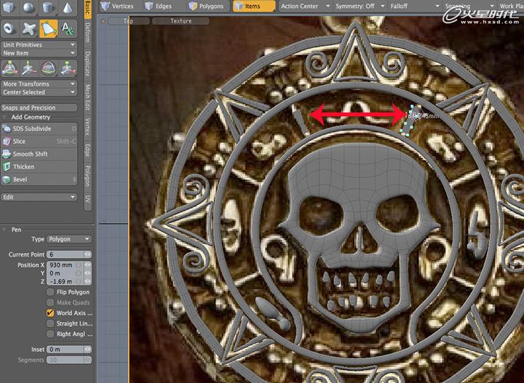Open the Pen Type Polygon dropdown
This screenshot has height=383, width=524.
coord(69,239)
